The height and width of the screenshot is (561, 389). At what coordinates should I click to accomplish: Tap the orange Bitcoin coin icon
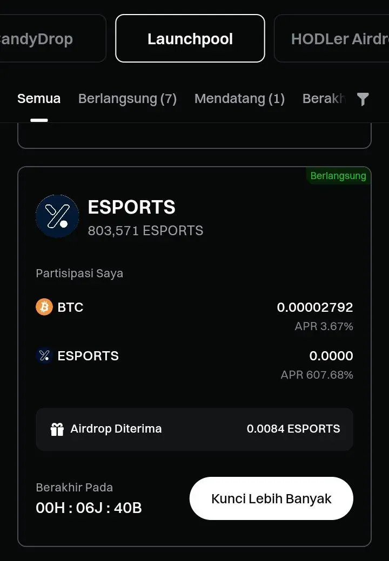(x=44, y=307)
